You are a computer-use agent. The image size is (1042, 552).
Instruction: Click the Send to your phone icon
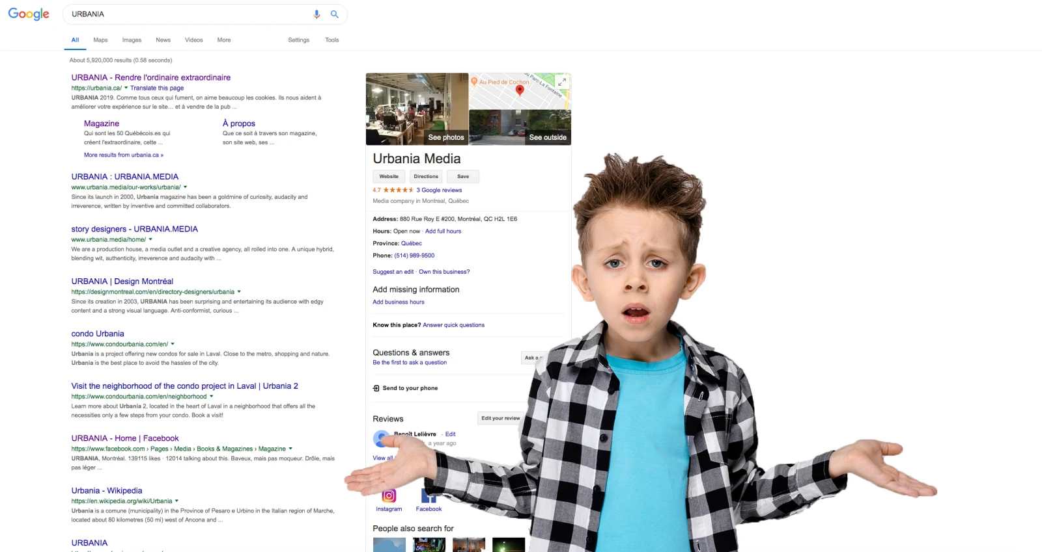click(376, 388)
